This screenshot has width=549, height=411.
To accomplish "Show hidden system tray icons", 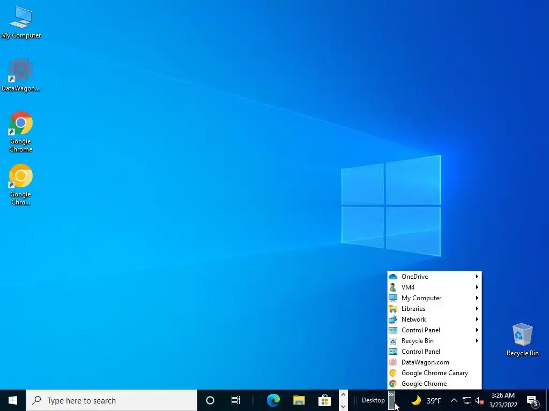I will coord(454,400).
